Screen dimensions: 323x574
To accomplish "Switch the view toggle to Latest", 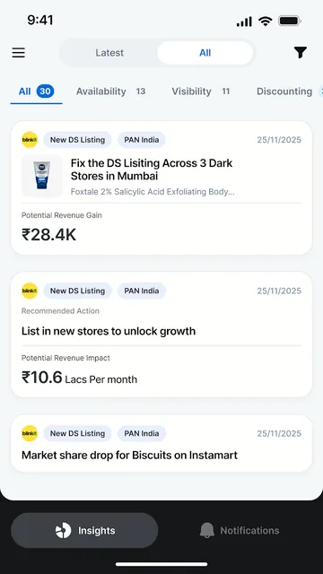I will pos(109,53).
